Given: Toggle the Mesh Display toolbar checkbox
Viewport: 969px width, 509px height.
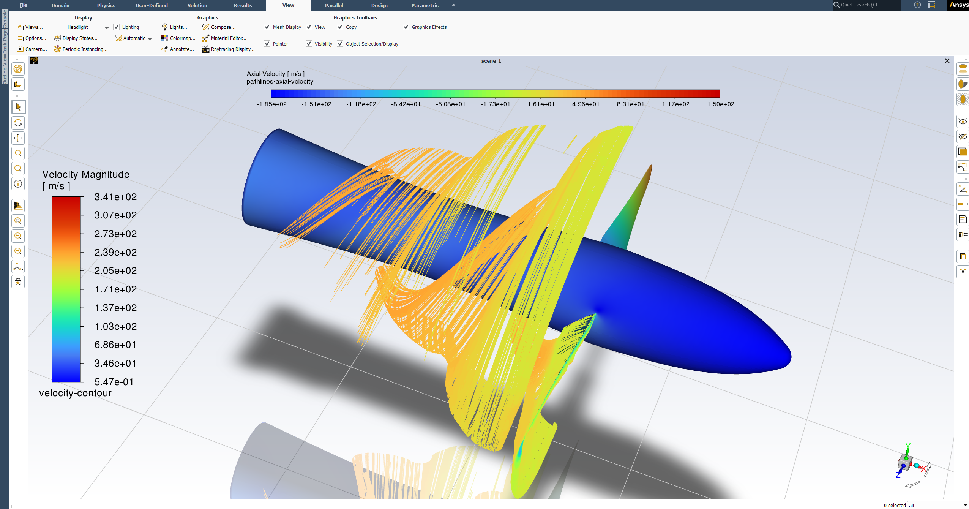Looking at the screenshot, I should (267, 27).
